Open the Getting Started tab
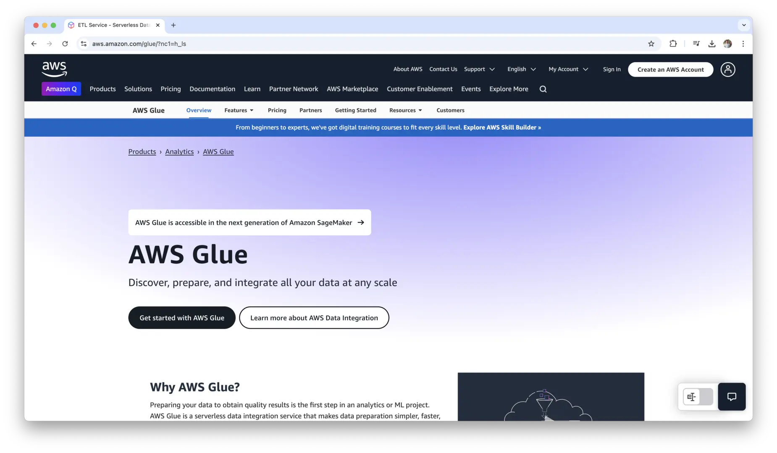777x453 pixels. [355, 110]
